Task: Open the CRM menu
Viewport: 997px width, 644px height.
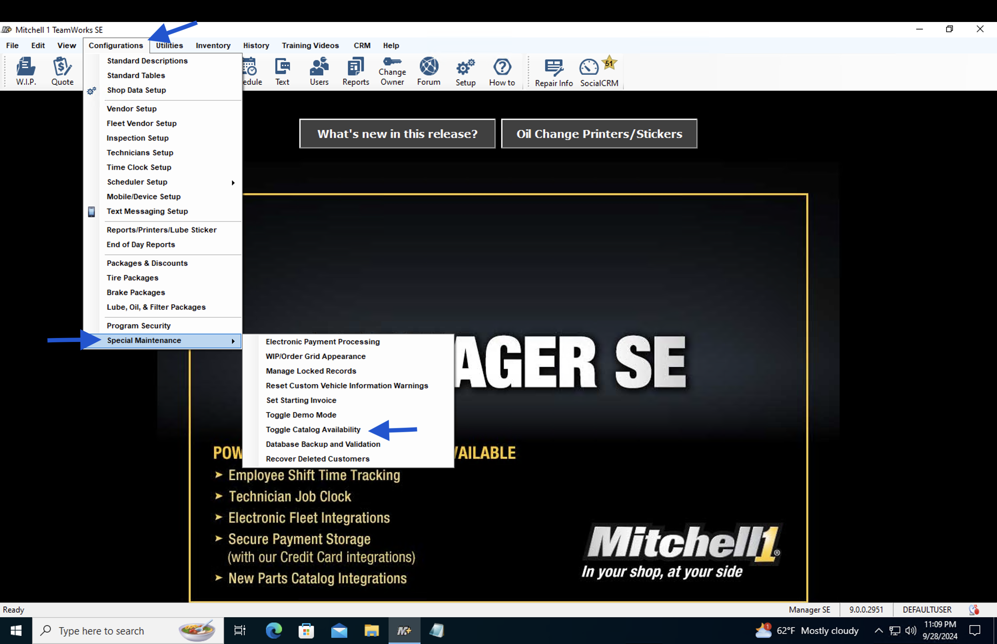Action: [362, 45]
